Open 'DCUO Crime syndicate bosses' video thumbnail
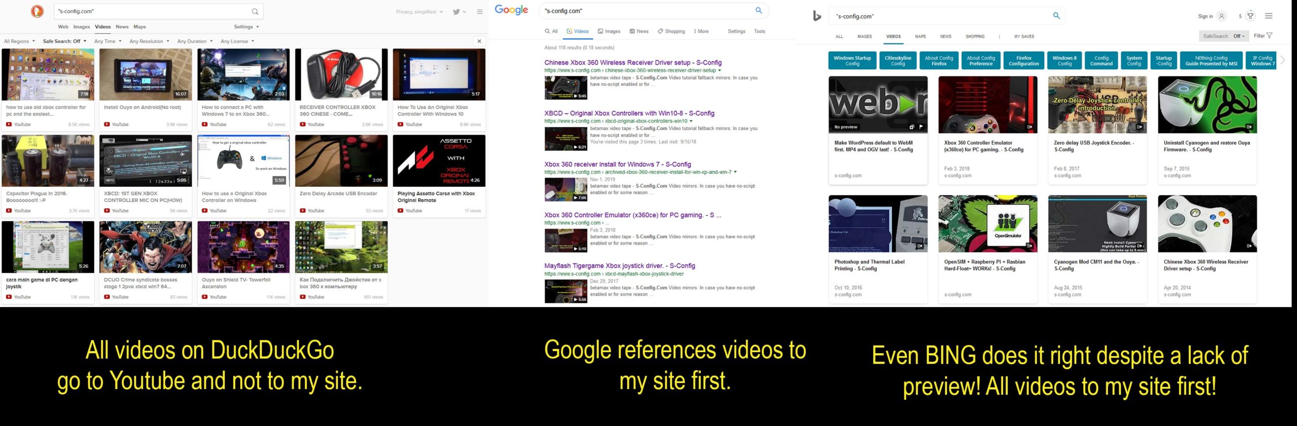The height and width of the screenshot is (426, 1297). [145, 247]
